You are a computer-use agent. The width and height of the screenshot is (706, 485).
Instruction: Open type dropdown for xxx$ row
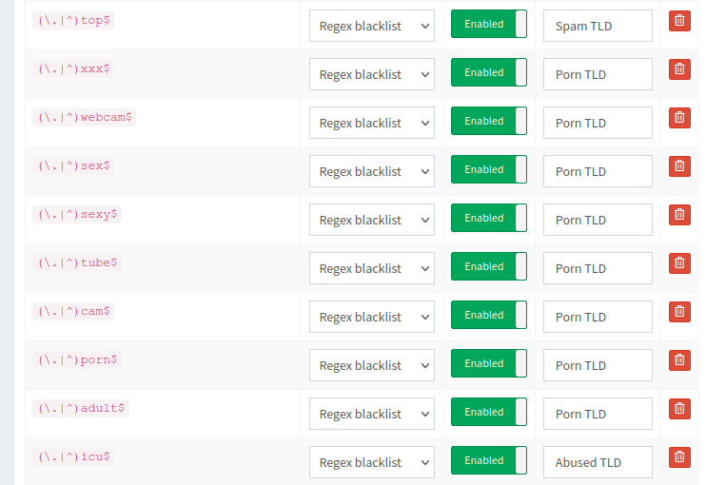click(372, 75)
